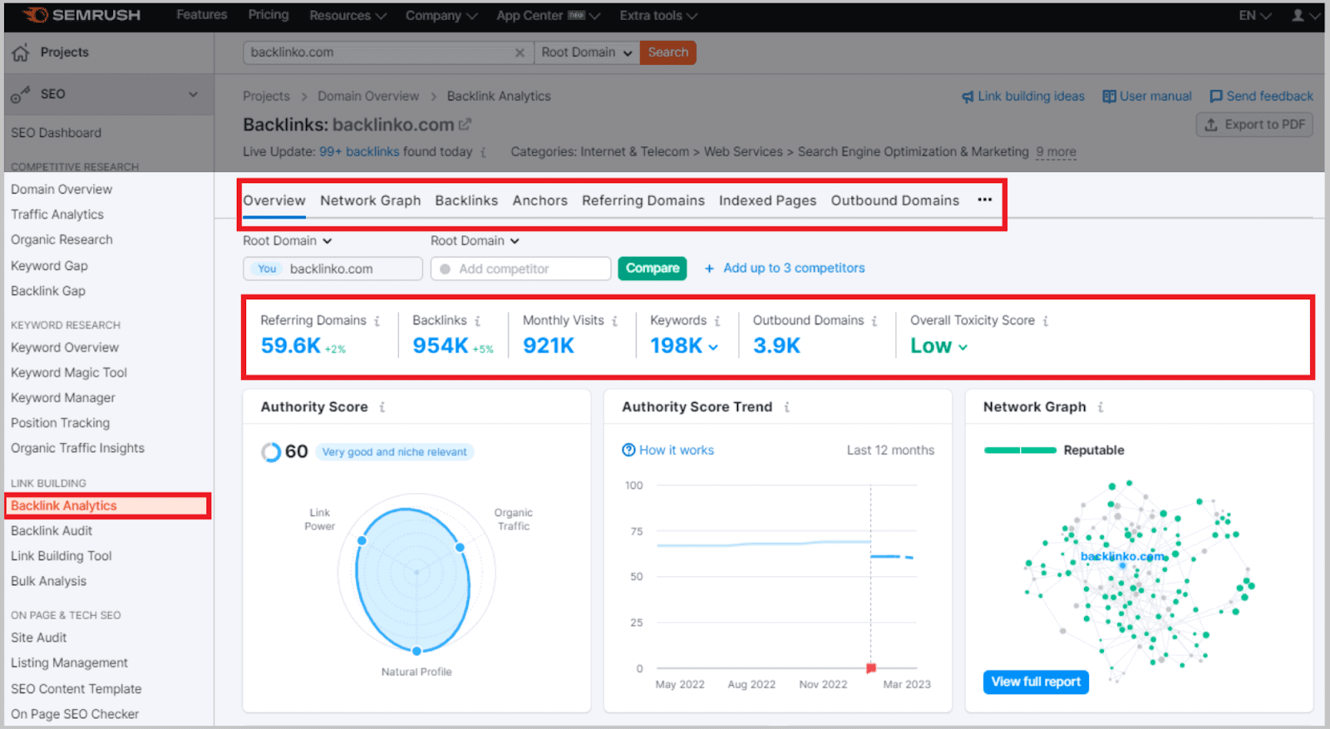Viewport: 1330px width, 729px height.
Task: Open the Projects home icon
Action: 21,52
